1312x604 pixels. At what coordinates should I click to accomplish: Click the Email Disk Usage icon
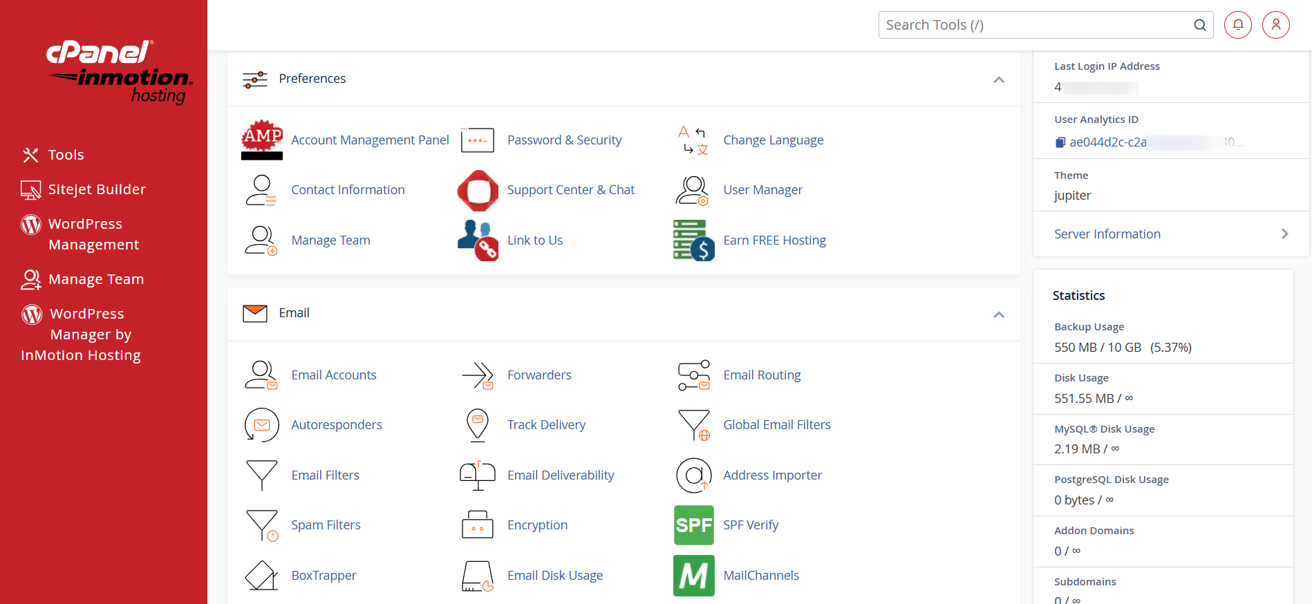478,576
